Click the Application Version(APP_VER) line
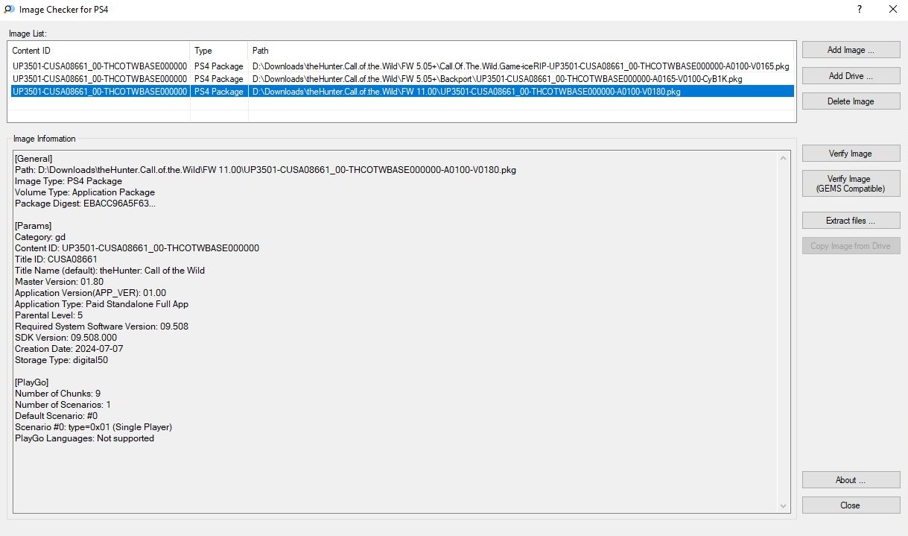Screen dimensions: 908x536 [90, 293]
